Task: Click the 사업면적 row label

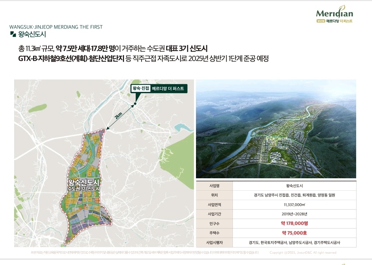Action: coord(214,204)
